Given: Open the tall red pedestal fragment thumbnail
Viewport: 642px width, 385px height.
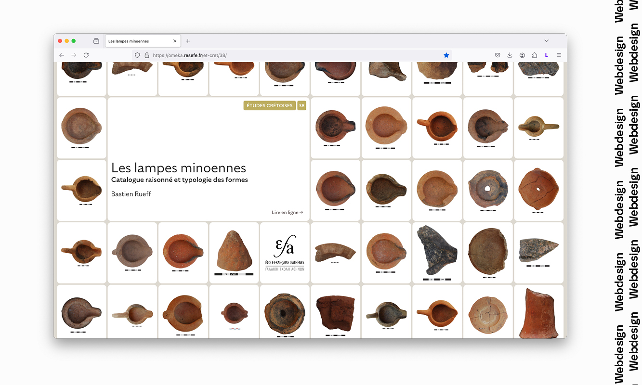Looking at the screenshot, I should 538,311.
